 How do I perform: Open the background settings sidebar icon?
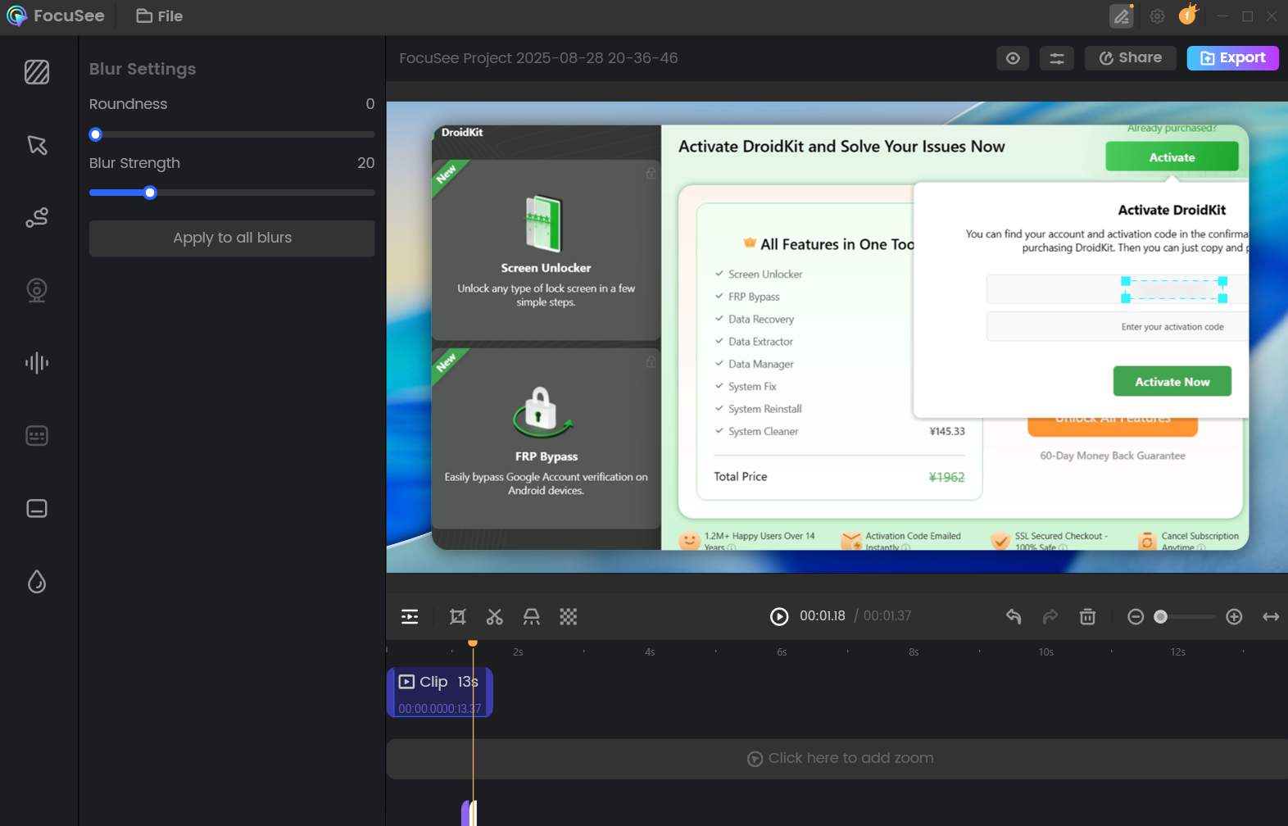coord(37,72)
